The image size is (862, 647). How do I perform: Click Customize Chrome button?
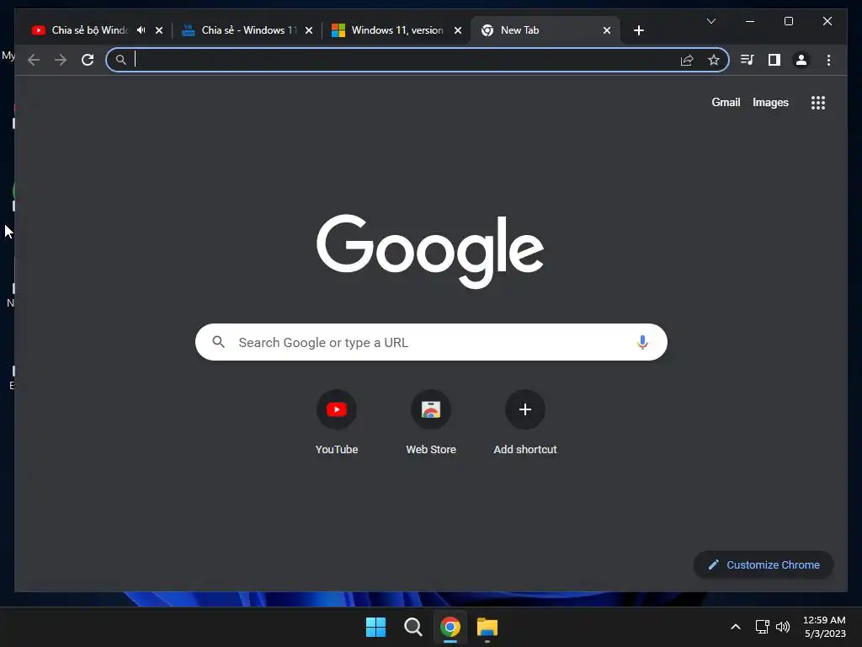(763, 564)
